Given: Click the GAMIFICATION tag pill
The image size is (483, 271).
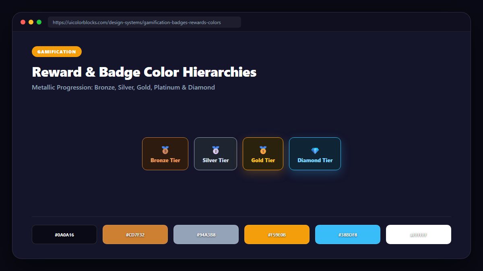Looking at the screenshot, I should (57, 52).
